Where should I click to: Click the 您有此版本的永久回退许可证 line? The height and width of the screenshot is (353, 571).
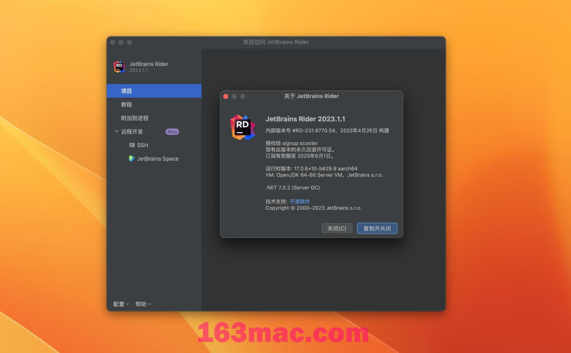coord(301,150)
